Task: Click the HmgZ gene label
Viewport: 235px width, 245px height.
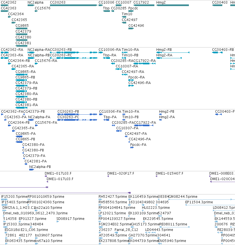Action: (x=161, y=2)
